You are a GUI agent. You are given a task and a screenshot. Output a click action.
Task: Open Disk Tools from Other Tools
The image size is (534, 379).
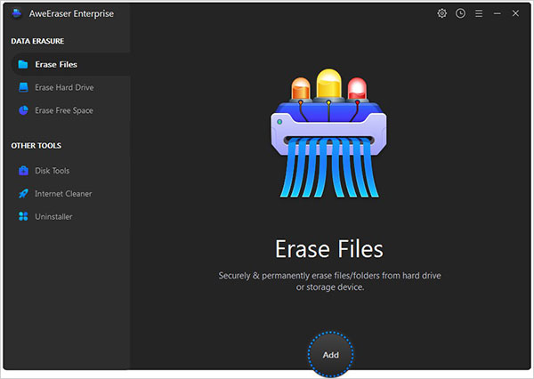[x=52, y=170]
